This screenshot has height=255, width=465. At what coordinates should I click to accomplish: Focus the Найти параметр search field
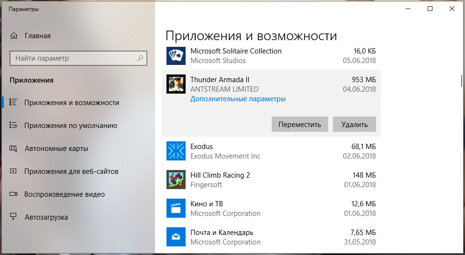78,58
